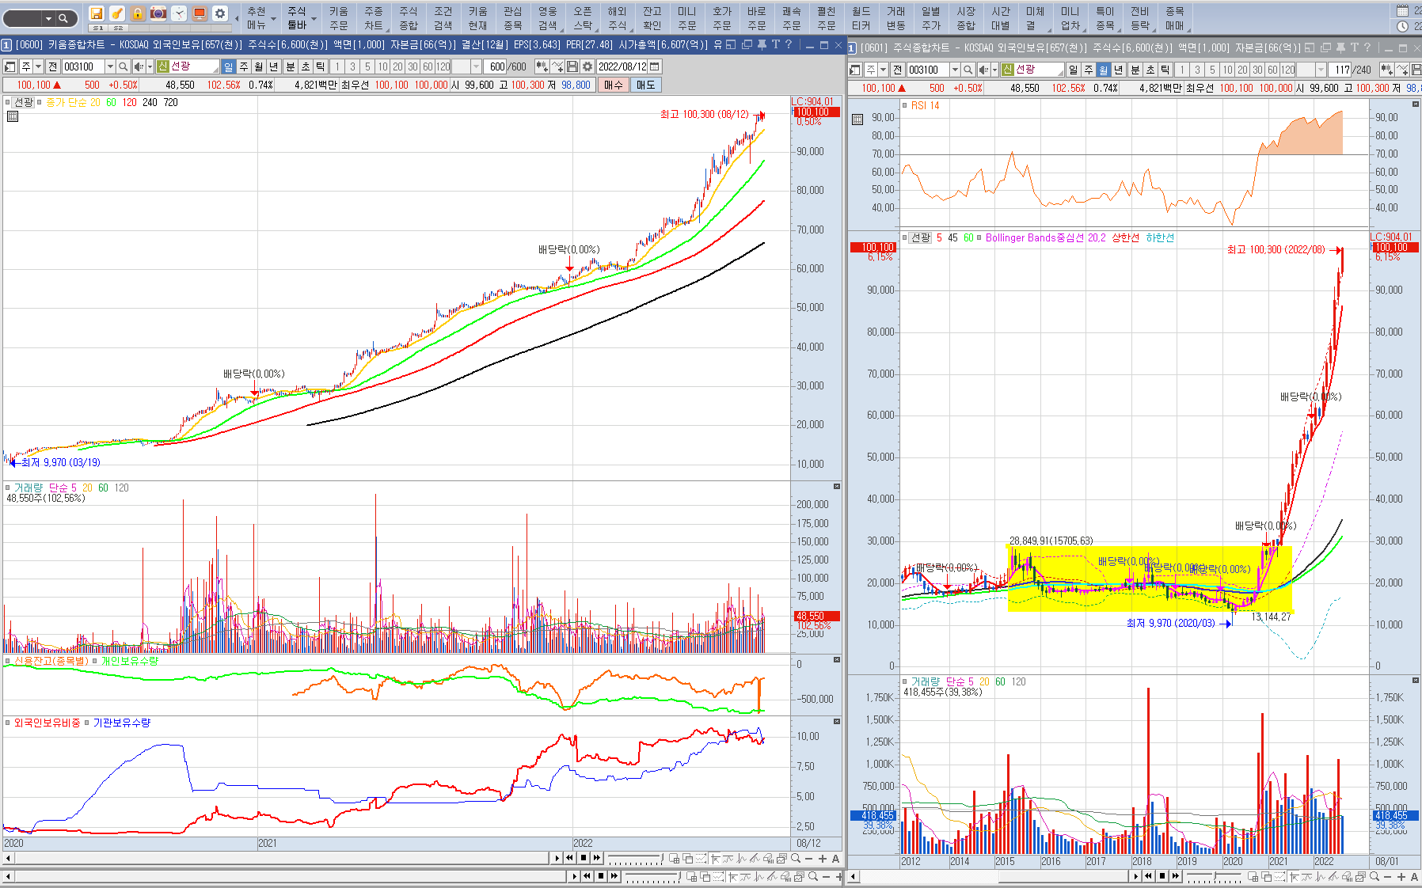Click stock search magnifier in left chart
1422x888 pixels.
click(x=124, y=67)
